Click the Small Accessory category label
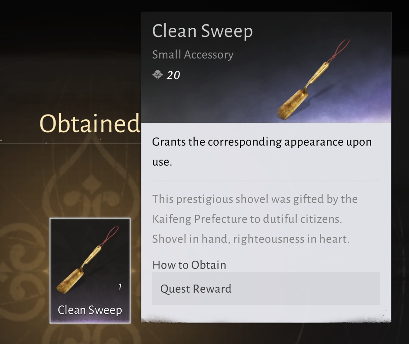 coord(193,55)
